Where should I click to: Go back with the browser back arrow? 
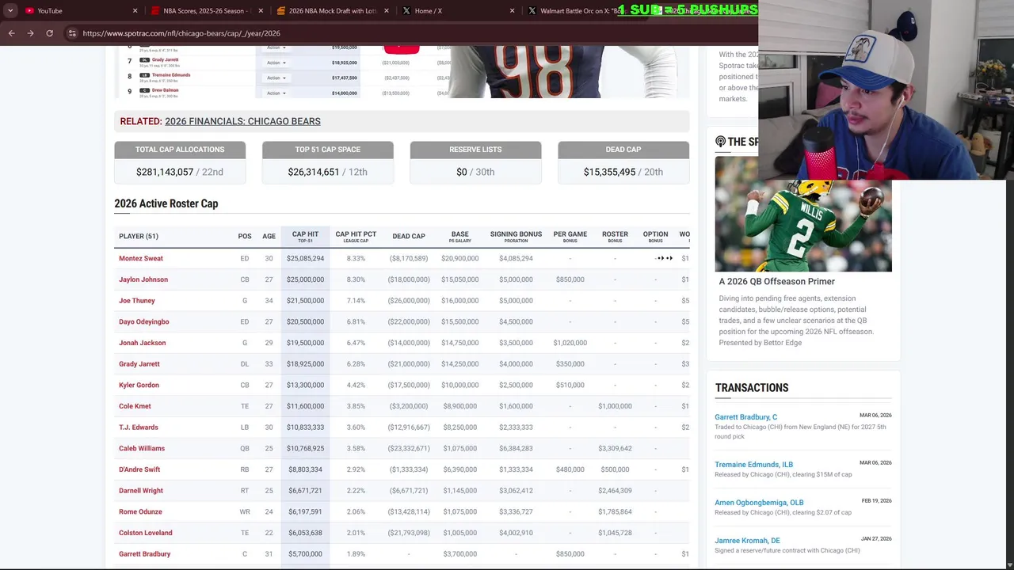(11, 33)
